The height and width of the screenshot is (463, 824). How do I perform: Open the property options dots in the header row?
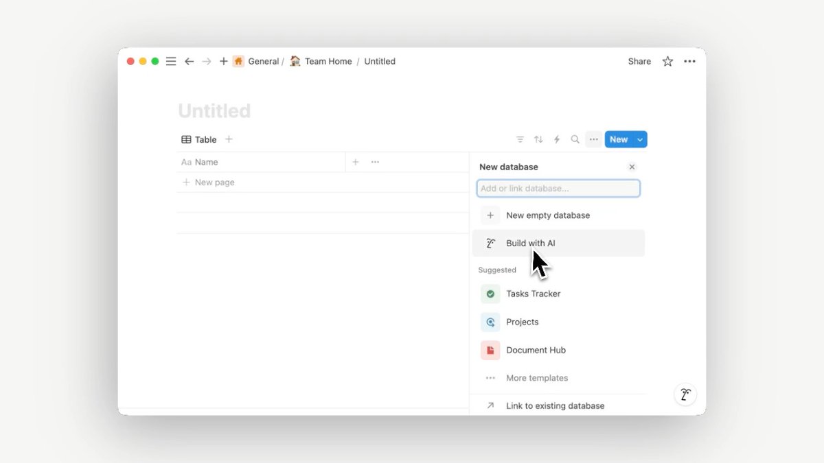point(375,162)
